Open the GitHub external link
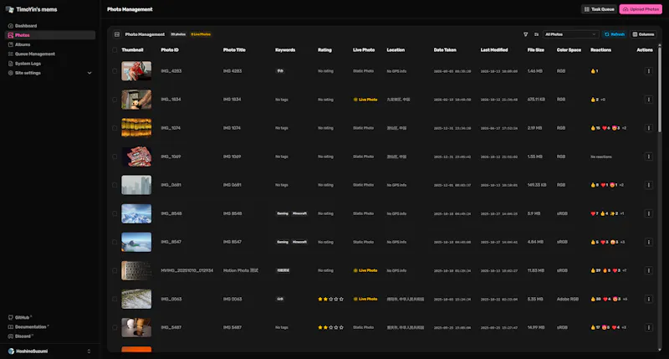The width and height of the screenshot is (669, 359). [x=20, y=317]
